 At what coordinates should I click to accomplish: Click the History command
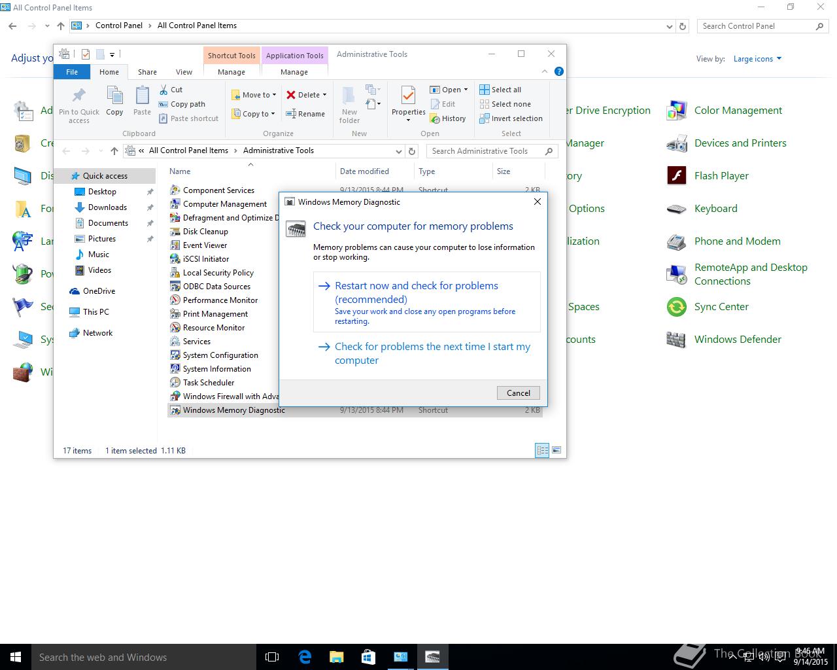click(448, 118)
